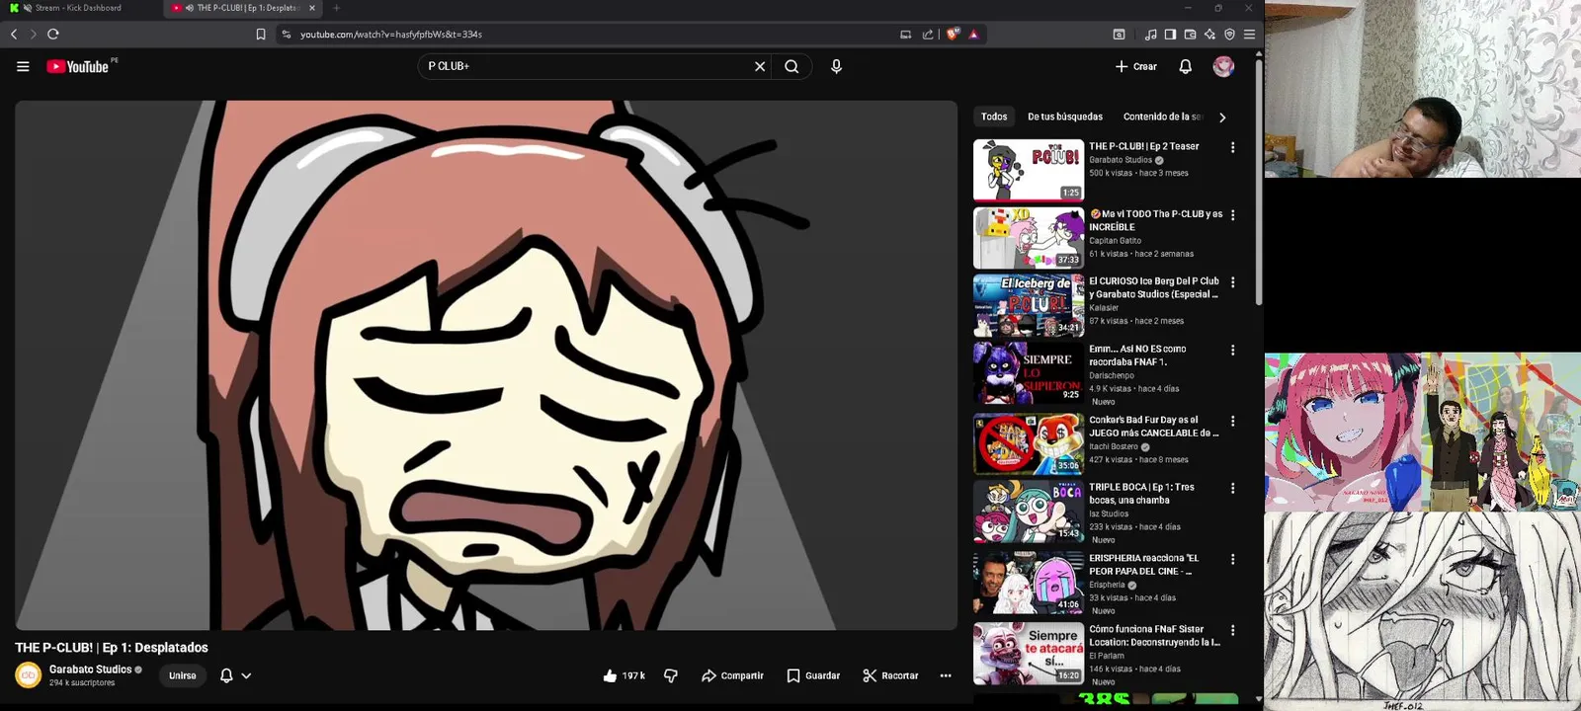Open options for FNAF 1 video
Screen dimensions: 1581x711
pyautogui.click(x=1232, y=350)
